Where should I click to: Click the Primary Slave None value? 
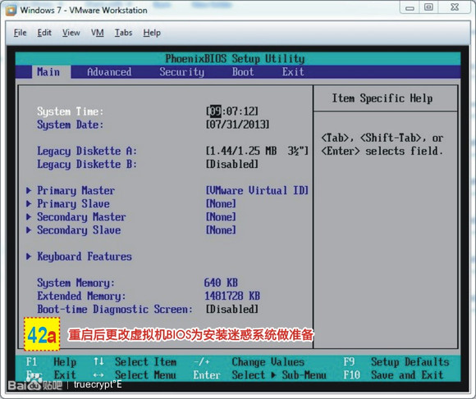click(x=221, y=203)
